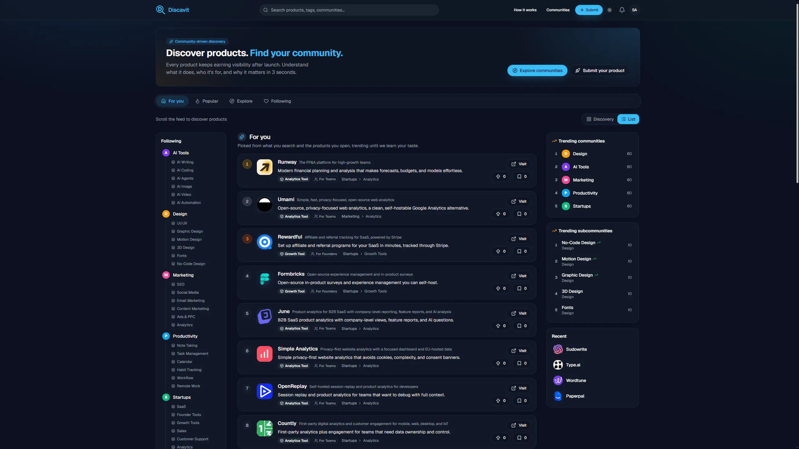This screenshot has height=449, width=799.
Task: Click the AI Tools avatar in Following sidebar
Action: coord(166,153)
